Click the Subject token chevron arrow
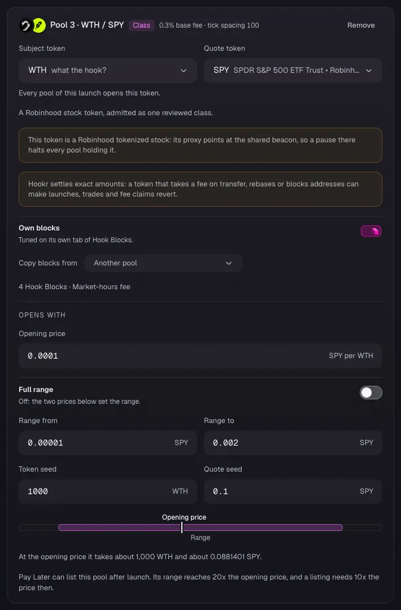This screenshot has width=401, height=610. click(x=183, y=71)
